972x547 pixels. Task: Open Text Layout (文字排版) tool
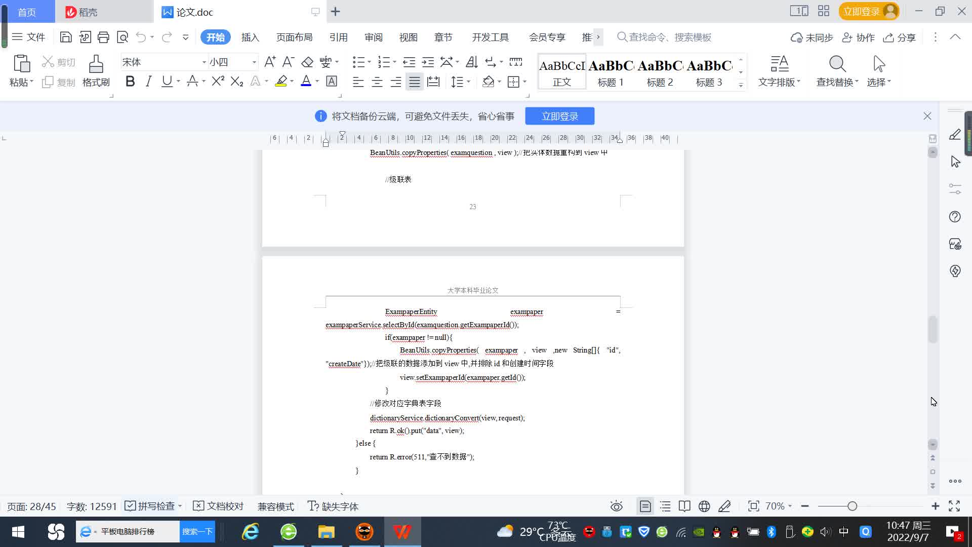[779, 71]
